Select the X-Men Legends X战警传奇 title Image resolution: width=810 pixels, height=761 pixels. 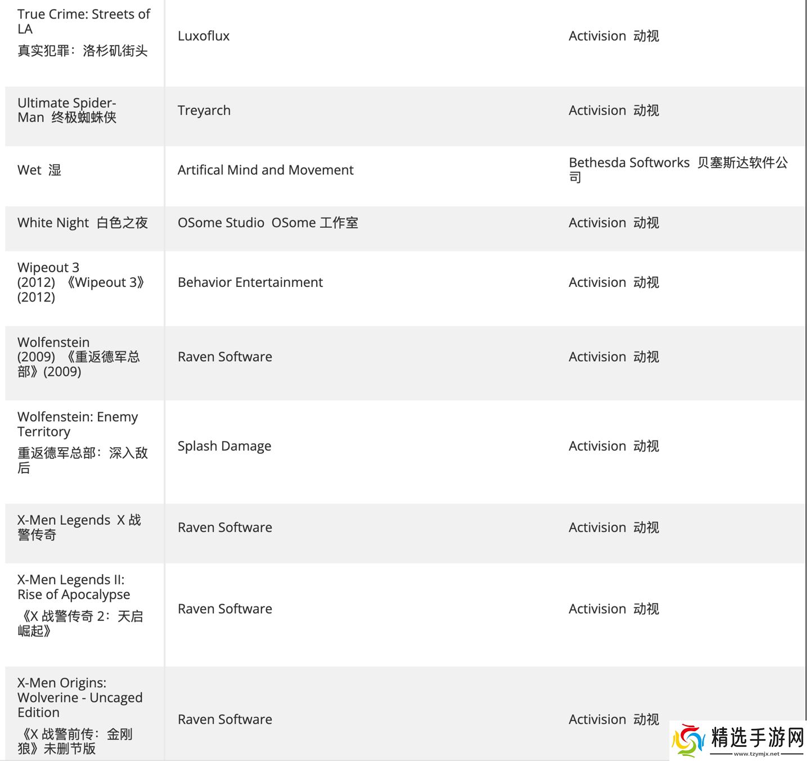pyautogui.click(x=79, y=527)
